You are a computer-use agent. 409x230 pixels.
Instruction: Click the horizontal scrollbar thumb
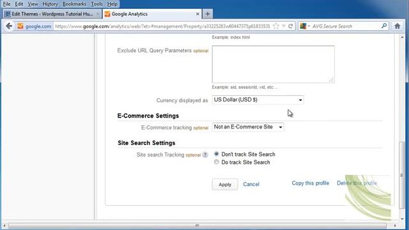click(197, 226)
